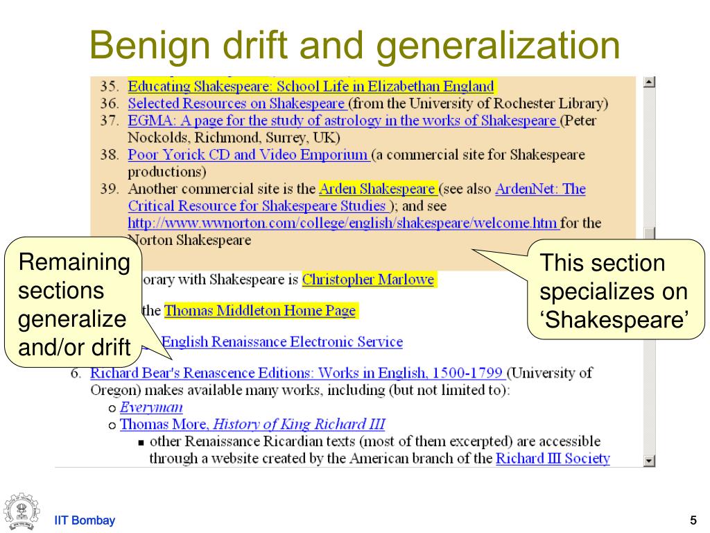Click 'other Renaissance Ricardian texts' line

(x=375, y=441)
